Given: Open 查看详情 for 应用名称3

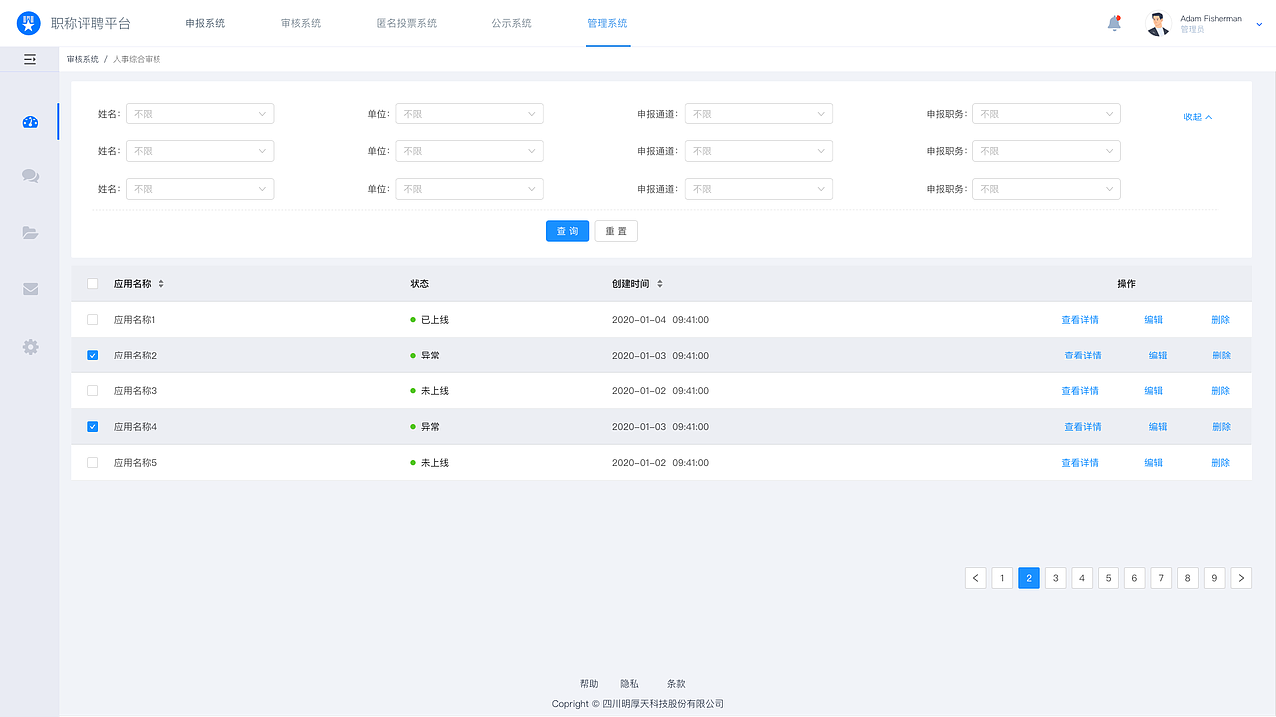Looking at the screenshot, I should coord(1082,390).
